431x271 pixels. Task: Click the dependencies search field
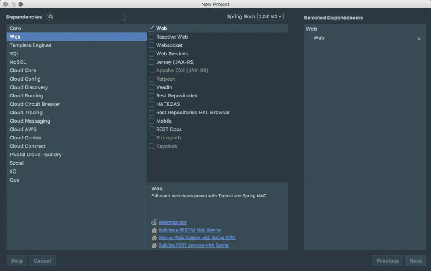89,17
